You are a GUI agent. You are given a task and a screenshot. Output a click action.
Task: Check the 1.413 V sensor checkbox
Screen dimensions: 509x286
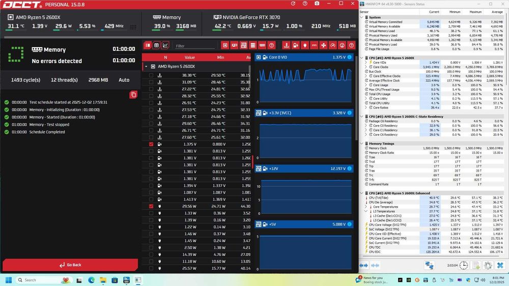click(x=151, y=199)
